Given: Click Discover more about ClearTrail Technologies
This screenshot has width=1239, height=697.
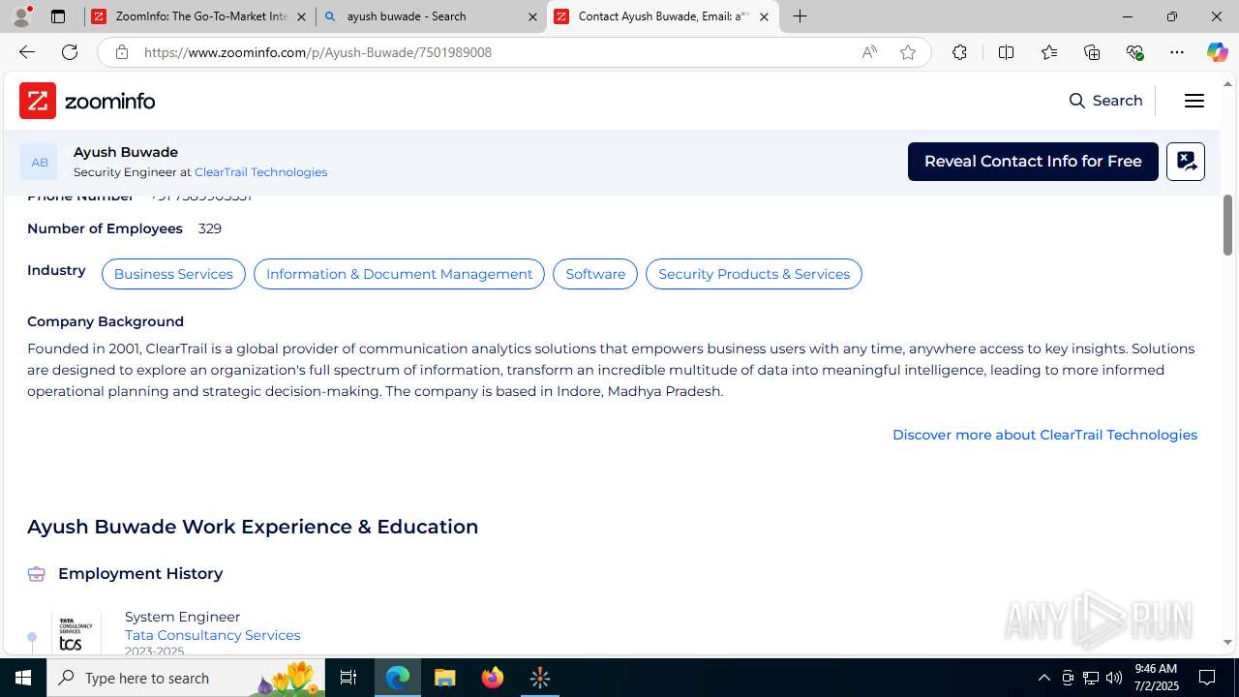Looking at the screenshot, I should [x=1044, y=435].
